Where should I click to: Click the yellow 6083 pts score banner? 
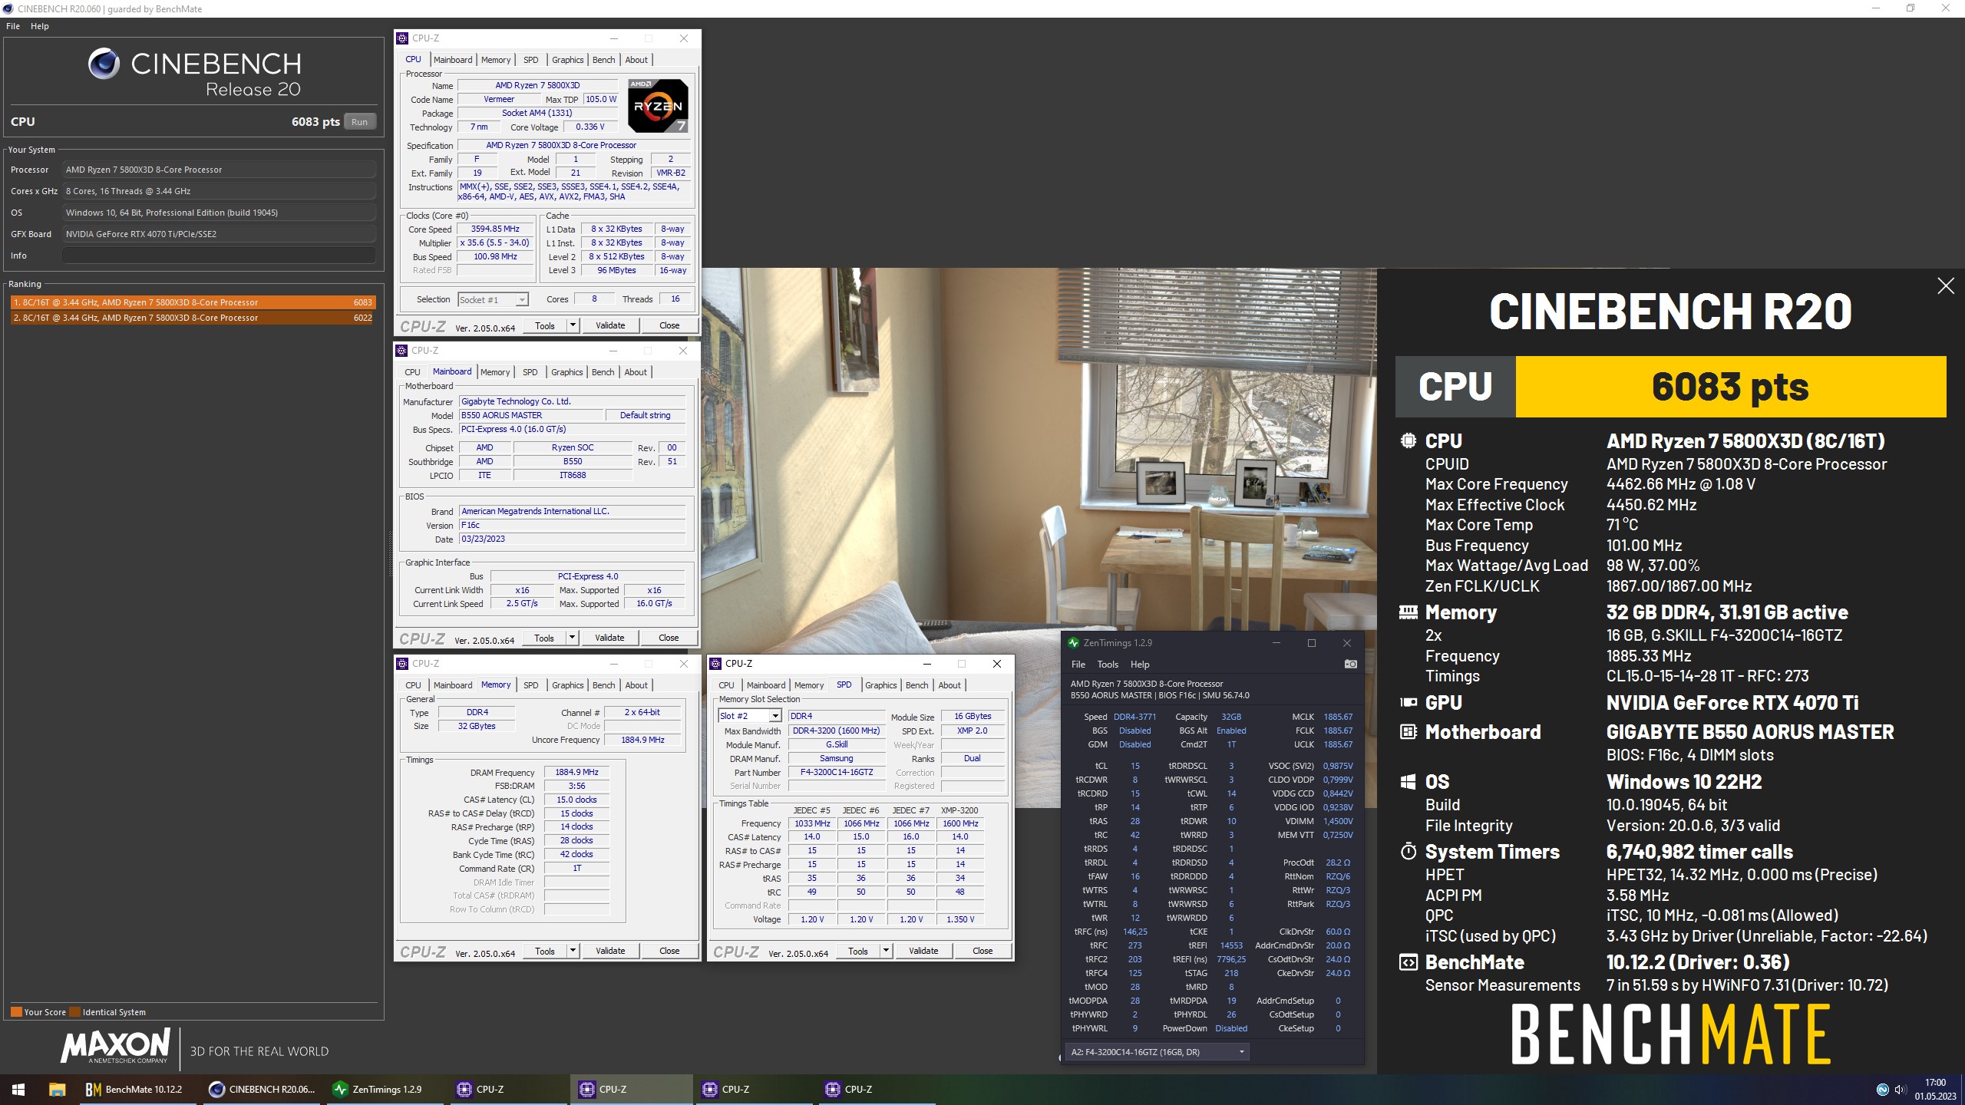[1730, 387]
